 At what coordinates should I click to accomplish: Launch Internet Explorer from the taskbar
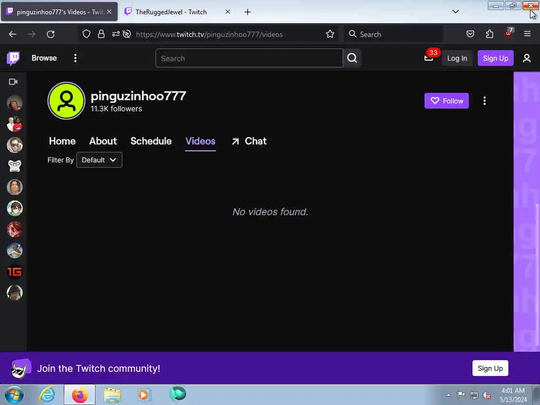[x=47, y=394]
